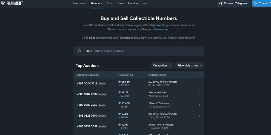This screenshot has height=135, width=271.
Task: Click the Collectible Number column header
Action: coord(88,75)
